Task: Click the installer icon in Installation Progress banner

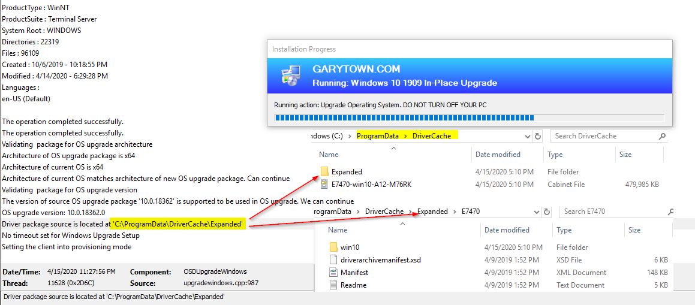Action: click(291, 76)
